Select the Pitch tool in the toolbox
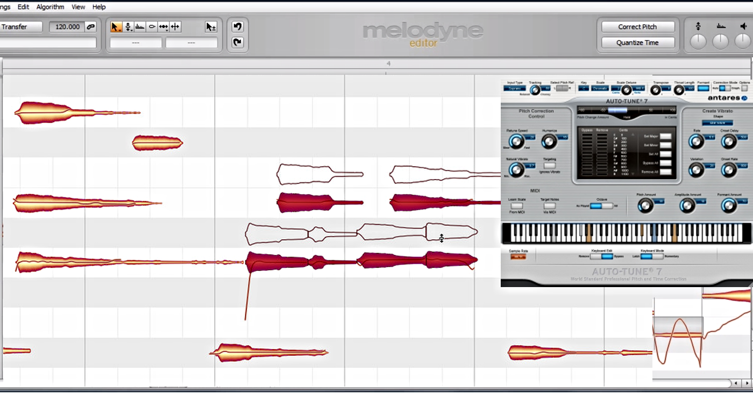753x393 pixels. click(128, 27)
